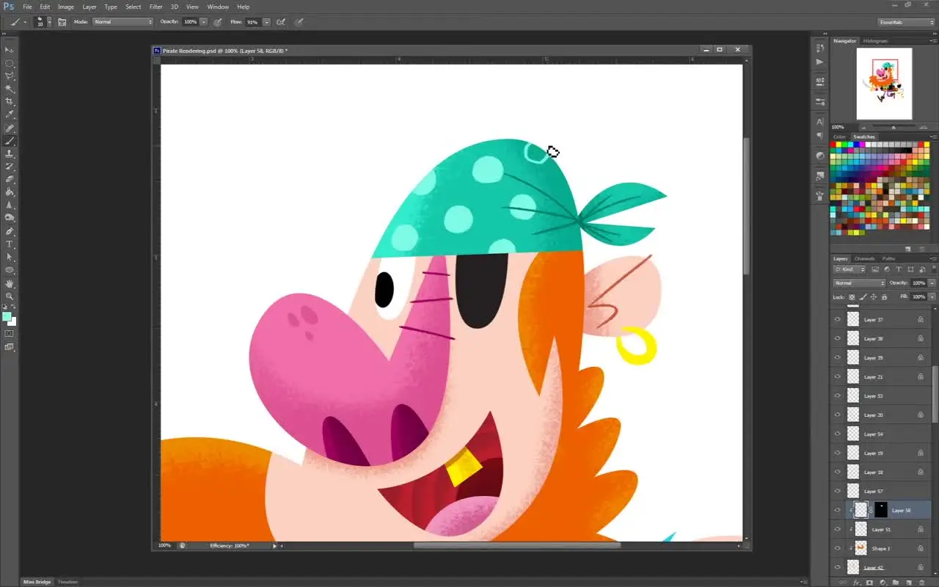
Task: Select the Hand tool
Action: click(x=10, y=283)
